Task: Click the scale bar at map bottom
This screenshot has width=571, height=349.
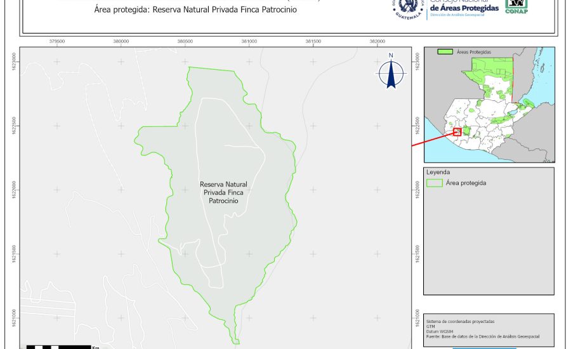Action: [x=60, y=346]
